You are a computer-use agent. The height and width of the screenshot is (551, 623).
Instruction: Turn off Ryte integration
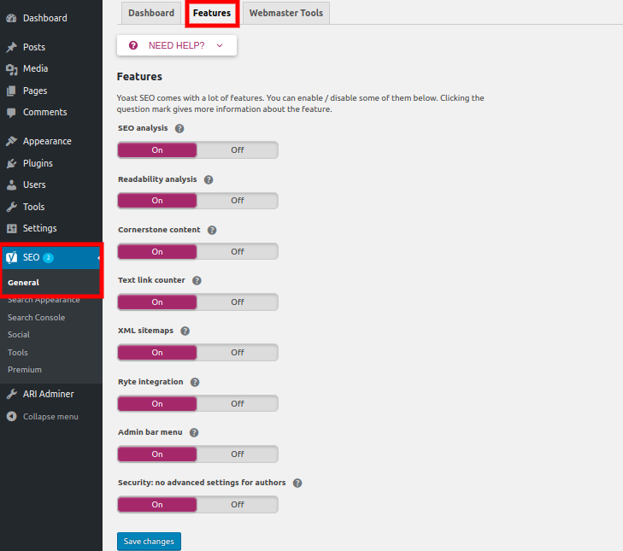(238, 403)
